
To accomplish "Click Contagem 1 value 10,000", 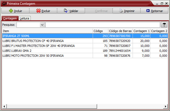I will (x=141, y=46).
